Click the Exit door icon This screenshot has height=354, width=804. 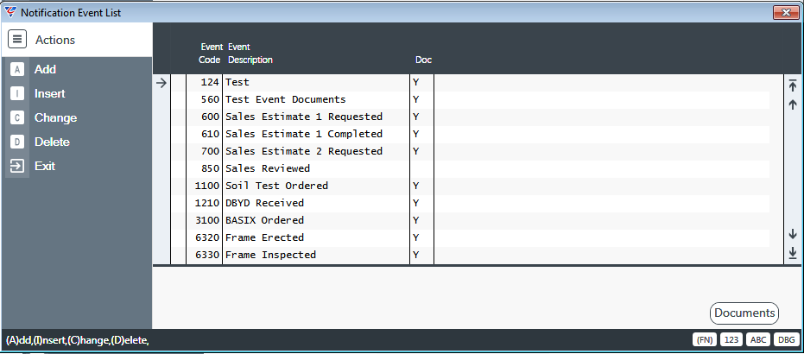point(17,166)
